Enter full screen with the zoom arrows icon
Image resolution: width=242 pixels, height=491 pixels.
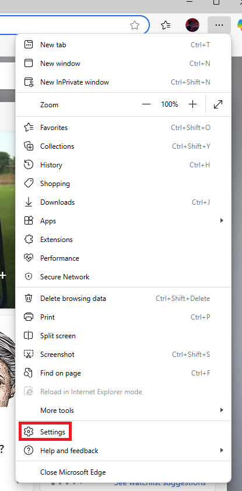click(218, 104)
